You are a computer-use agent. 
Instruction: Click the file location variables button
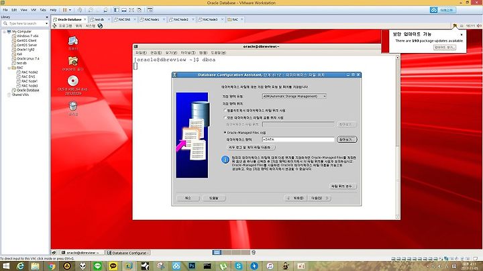point(343,186)
